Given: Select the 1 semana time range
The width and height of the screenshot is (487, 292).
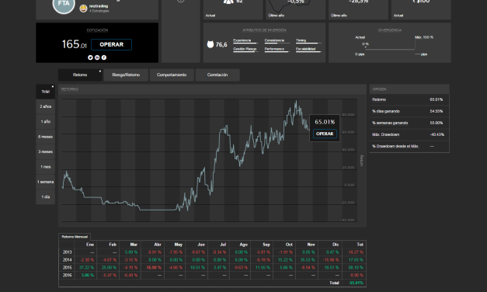Looking at the screenshot, I should pyautogui.click(x=45, y=182).
